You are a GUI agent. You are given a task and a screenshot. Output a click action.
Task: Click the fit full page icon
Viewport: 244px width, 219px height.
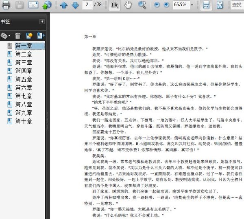point(220,5)
